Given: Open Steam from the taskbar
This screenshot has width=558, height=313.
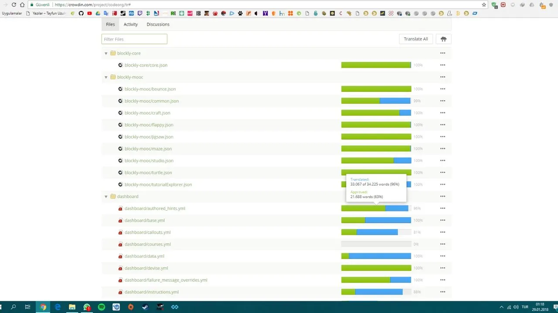Looking at the screenshot, I should pyautogui.click(x=145, y=307).
